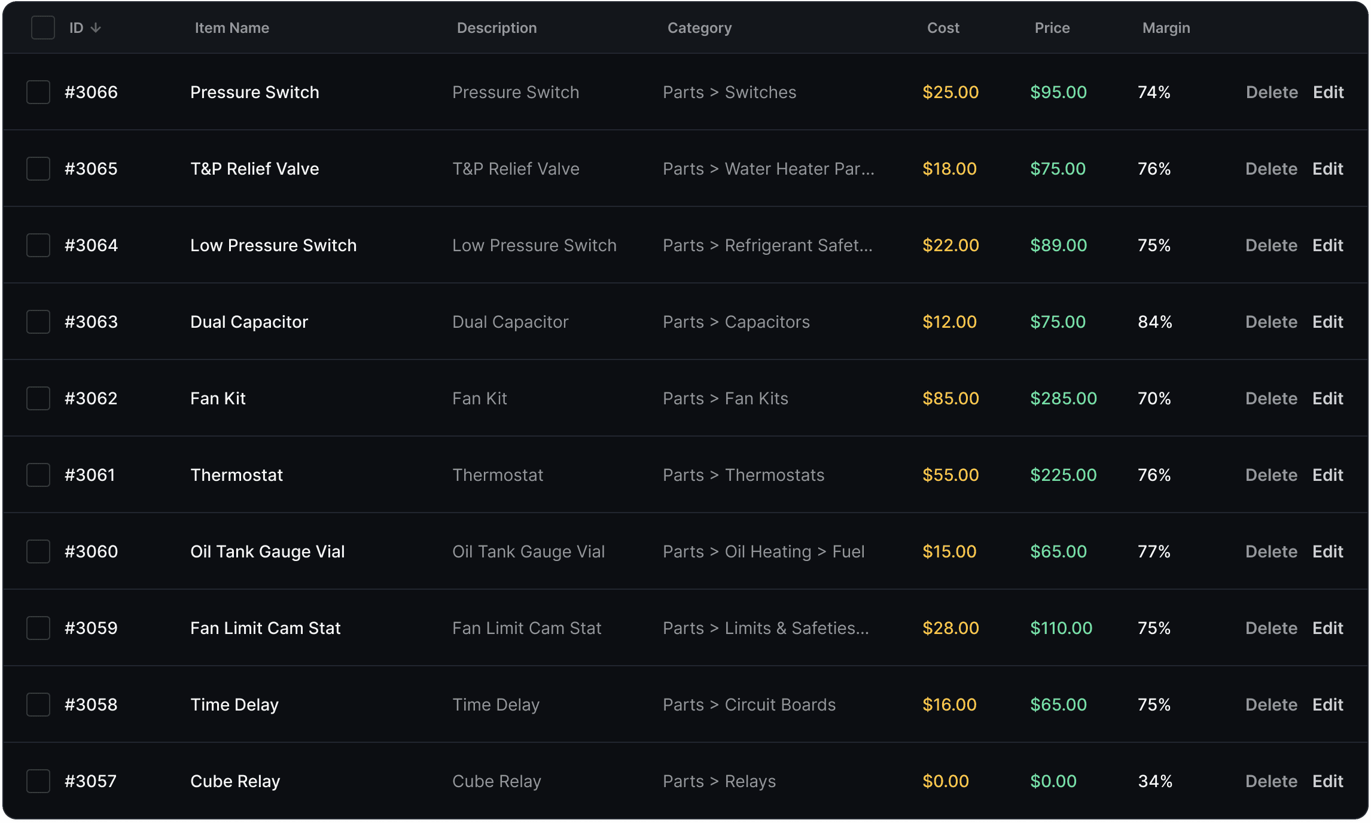Select the Thermostat item checkbox
The width and height of the screenshot is (1371, 823).
(38, 474)
